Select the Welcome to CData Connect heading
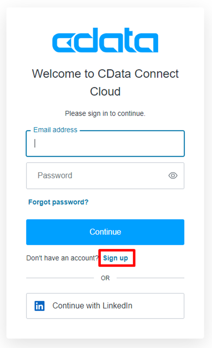The width and height of the screenshot is (212, 348). (x=105, y=74)
